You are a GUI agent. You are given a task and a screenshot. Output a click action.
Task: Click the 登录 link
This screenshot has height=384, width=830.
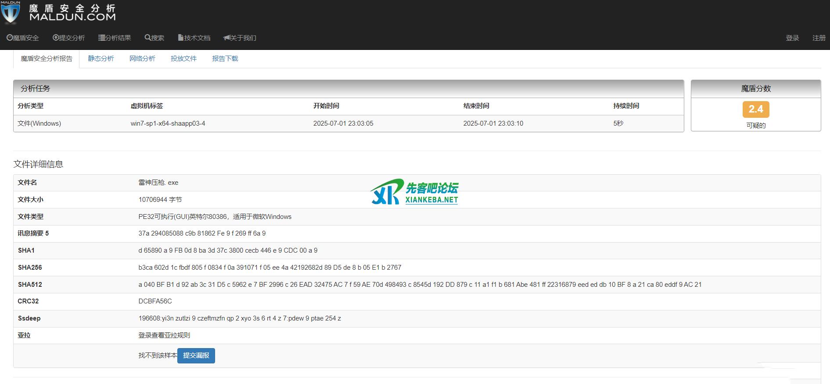tap(792, 38)
